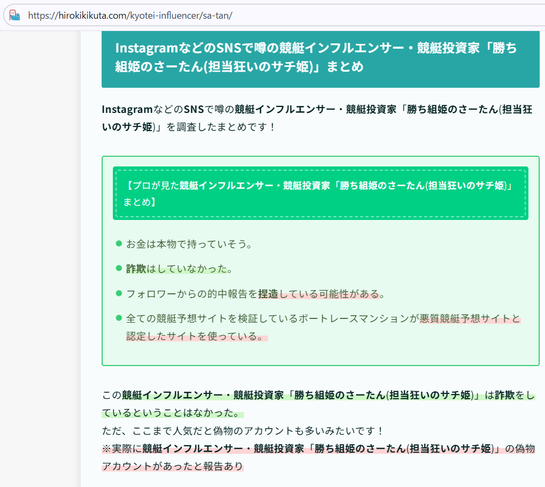Click the green bullet before お金は本物で持っていそう
The width and height of the screenshot is (545, 487).
[x=119, y=244]
